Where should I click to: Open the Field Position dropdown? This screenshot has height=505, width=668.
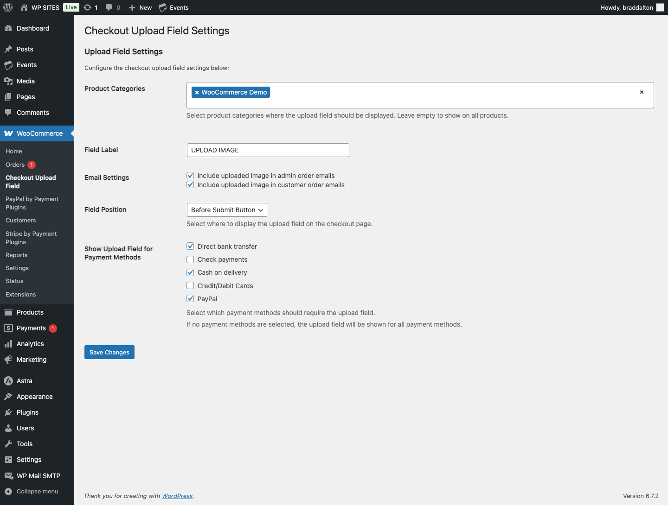pyautogui.click(x=227, y=210)
